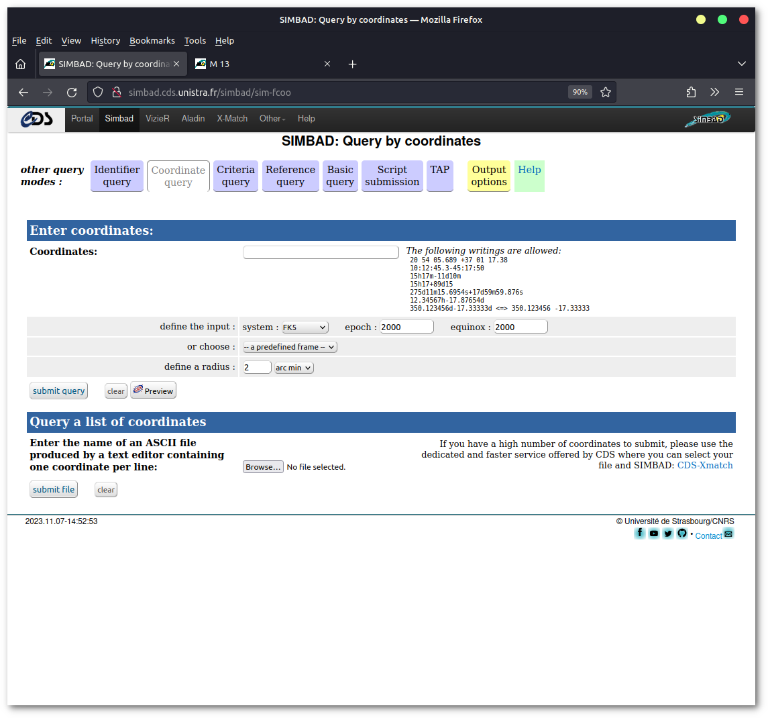Viewport: 768px width, 718px height.
Task: Open X-Match in the CDS navbar
Action: (232, 119)
